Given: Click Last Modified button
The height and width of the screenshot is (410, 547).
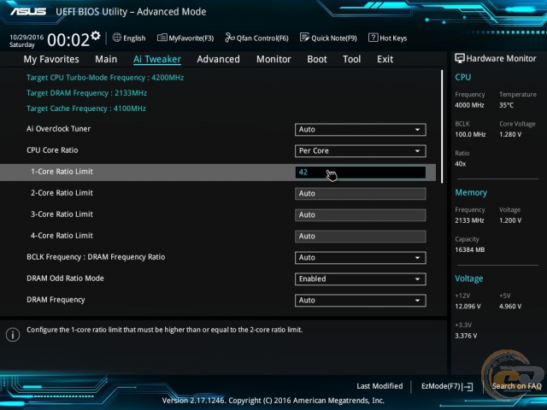Looking at the screenshot, I should [379, 386].
